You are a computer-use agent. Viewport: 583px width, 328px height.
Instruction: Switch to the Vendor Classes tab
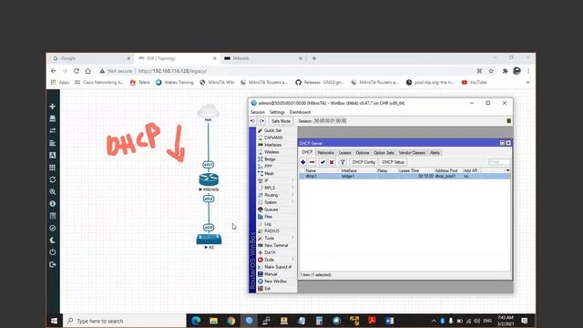point(412,153)
